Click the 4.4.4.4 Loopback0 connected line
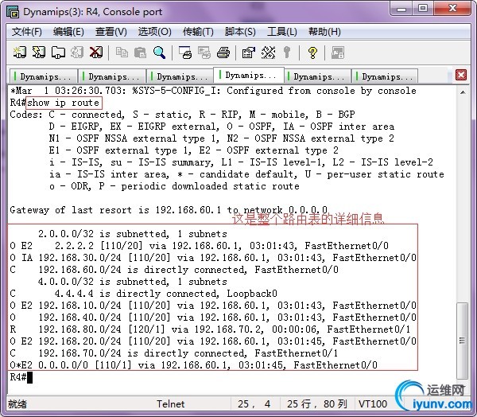The height and width of the screenshot is (417, 477). (x=144, y=294)
